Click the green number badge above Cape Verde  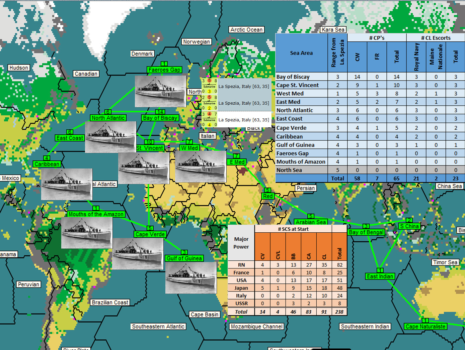coord(150,228)
